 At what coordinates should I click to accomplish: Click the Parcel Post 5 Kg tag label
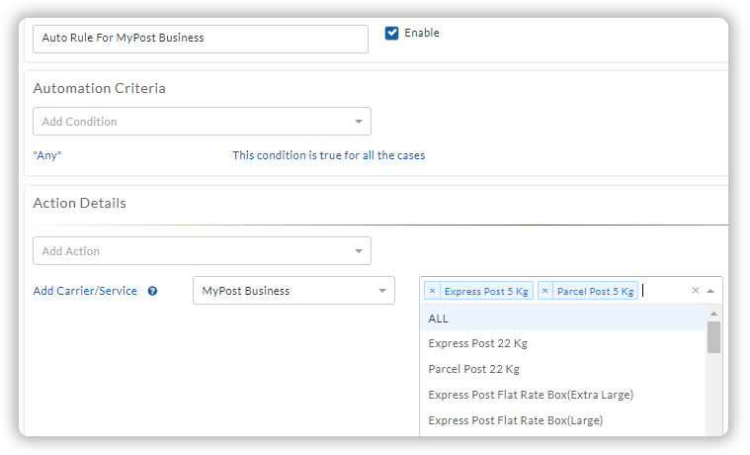click(596, 291)
